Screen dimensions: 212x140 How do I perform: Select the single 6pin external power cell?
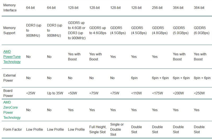(x=134, y=78)
